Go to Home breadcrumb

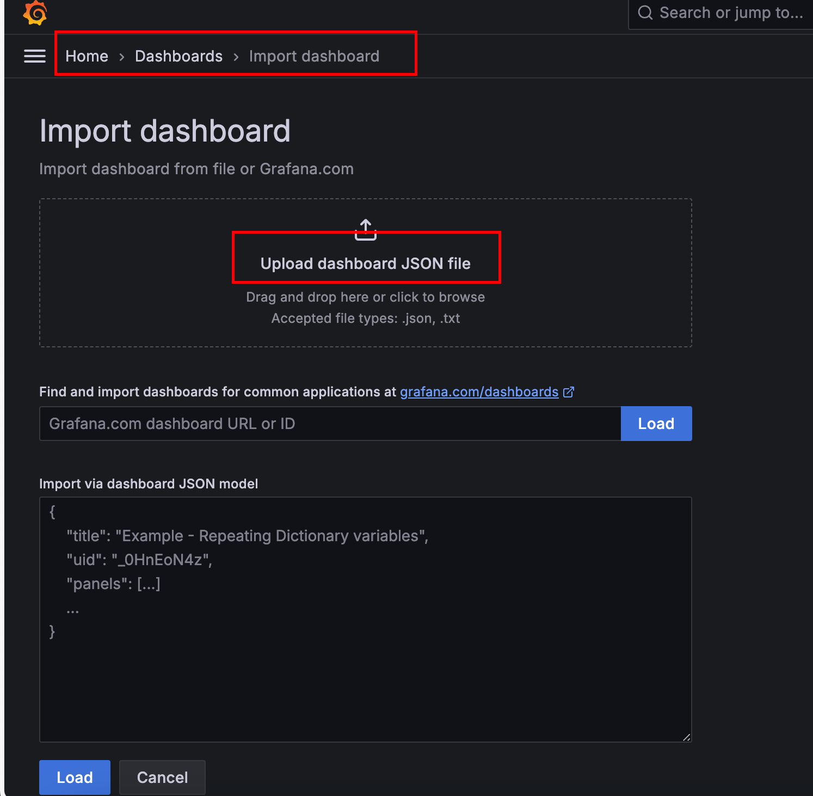coord(87,56)
